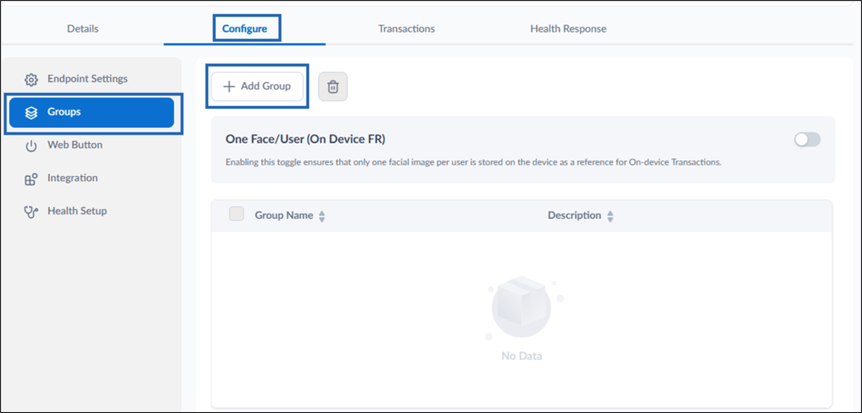Switch to the Configure tab

(x=244, y=29)
